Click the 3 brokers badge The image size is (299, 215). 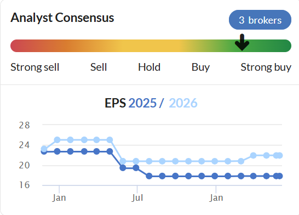260,20
